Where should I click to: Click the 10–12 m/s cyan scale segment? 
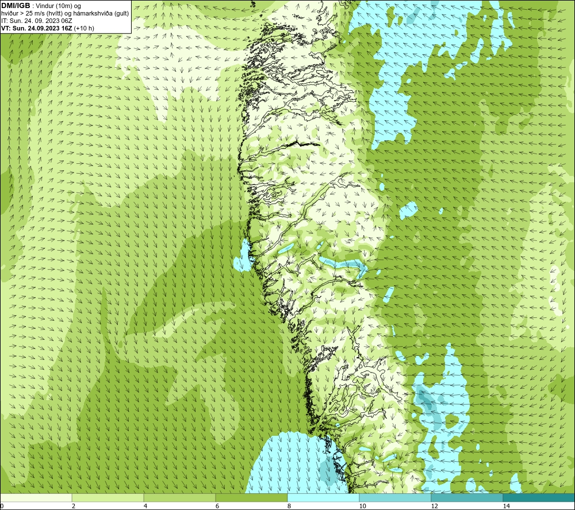pyautogui.click(x=396, y=497)
